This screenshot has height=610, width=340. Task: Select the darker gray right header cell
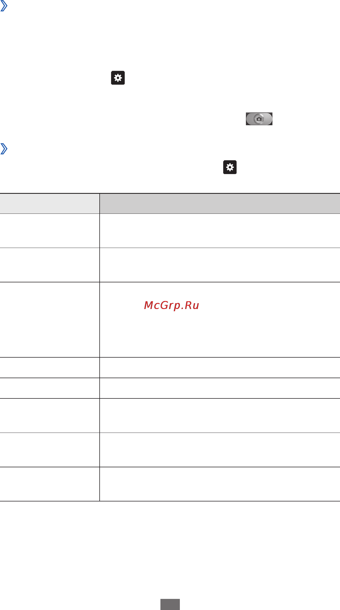[220, 204]
